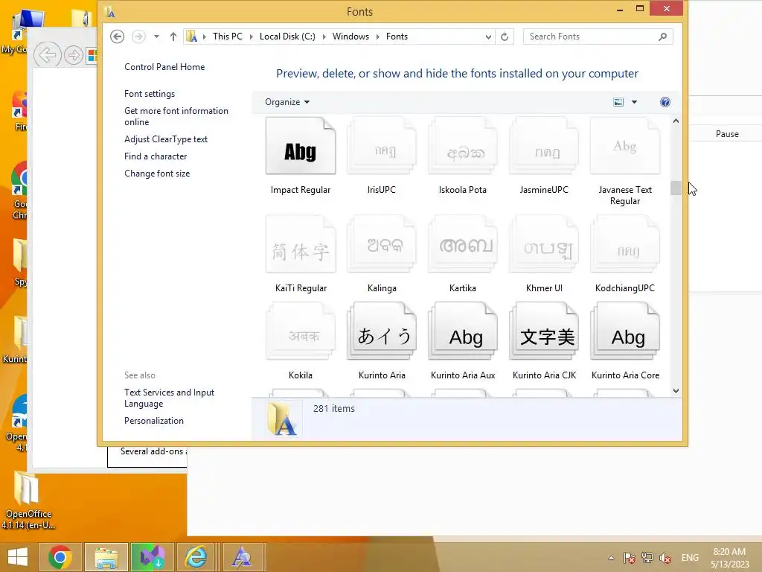Viewport: 762px width, 572px height.
Task: Open Google Chrome from the taskbar
Action: click(60, 557)
